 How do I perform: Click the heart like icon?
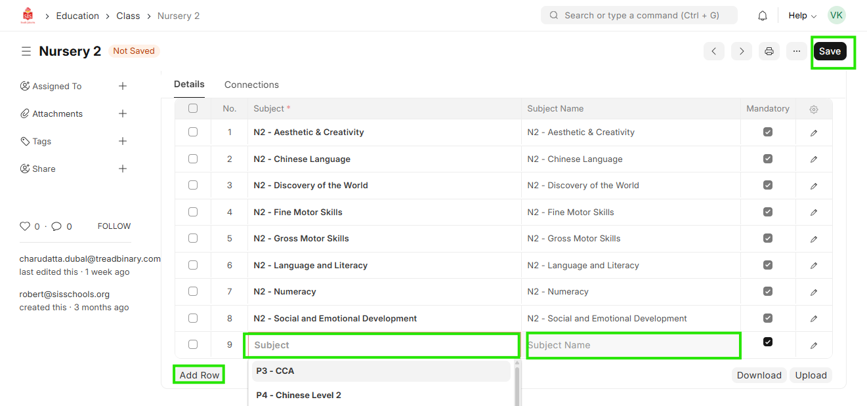point(25,226)
